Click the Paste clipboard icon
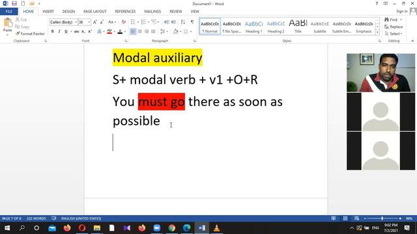Image resolution: width=417 pixels, height=234 pixels. pos(7,23)
